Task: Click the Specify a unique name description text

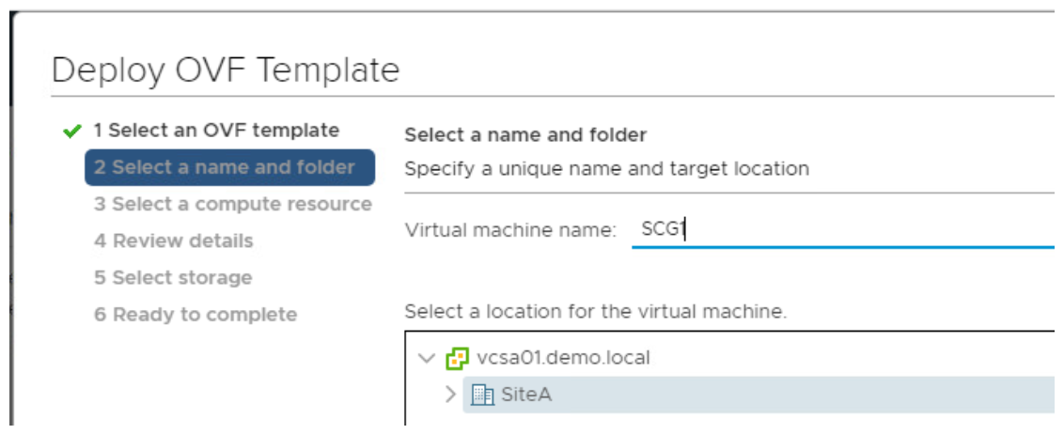Action: coord(606,169)
